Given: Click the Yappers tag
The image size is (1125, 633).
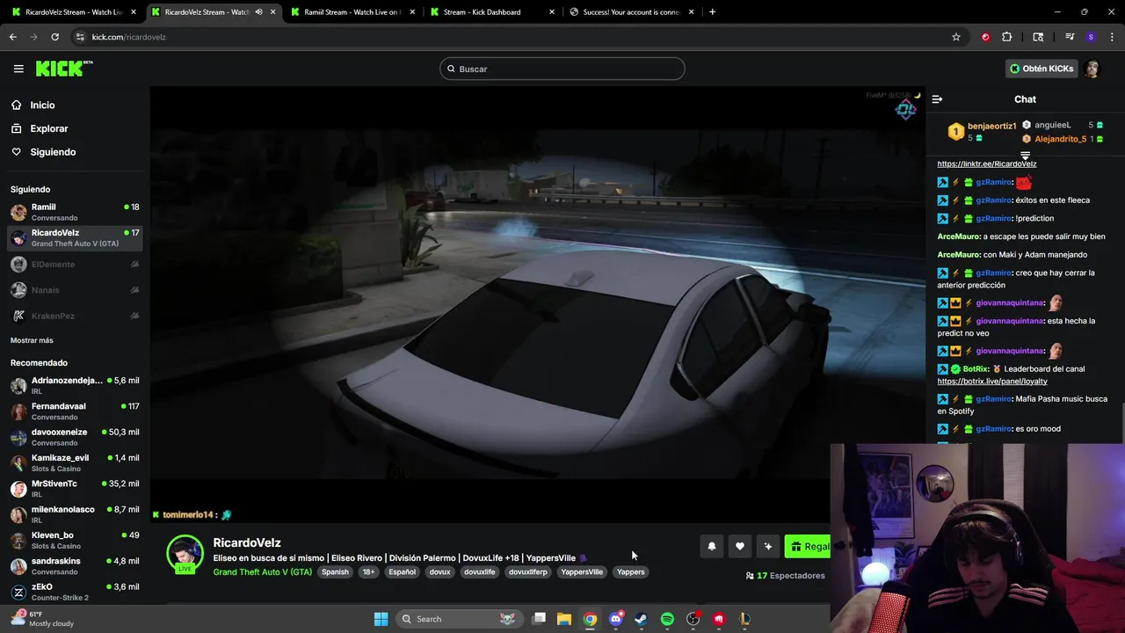Looking at the screenshot, I should (x=630, y=571).
